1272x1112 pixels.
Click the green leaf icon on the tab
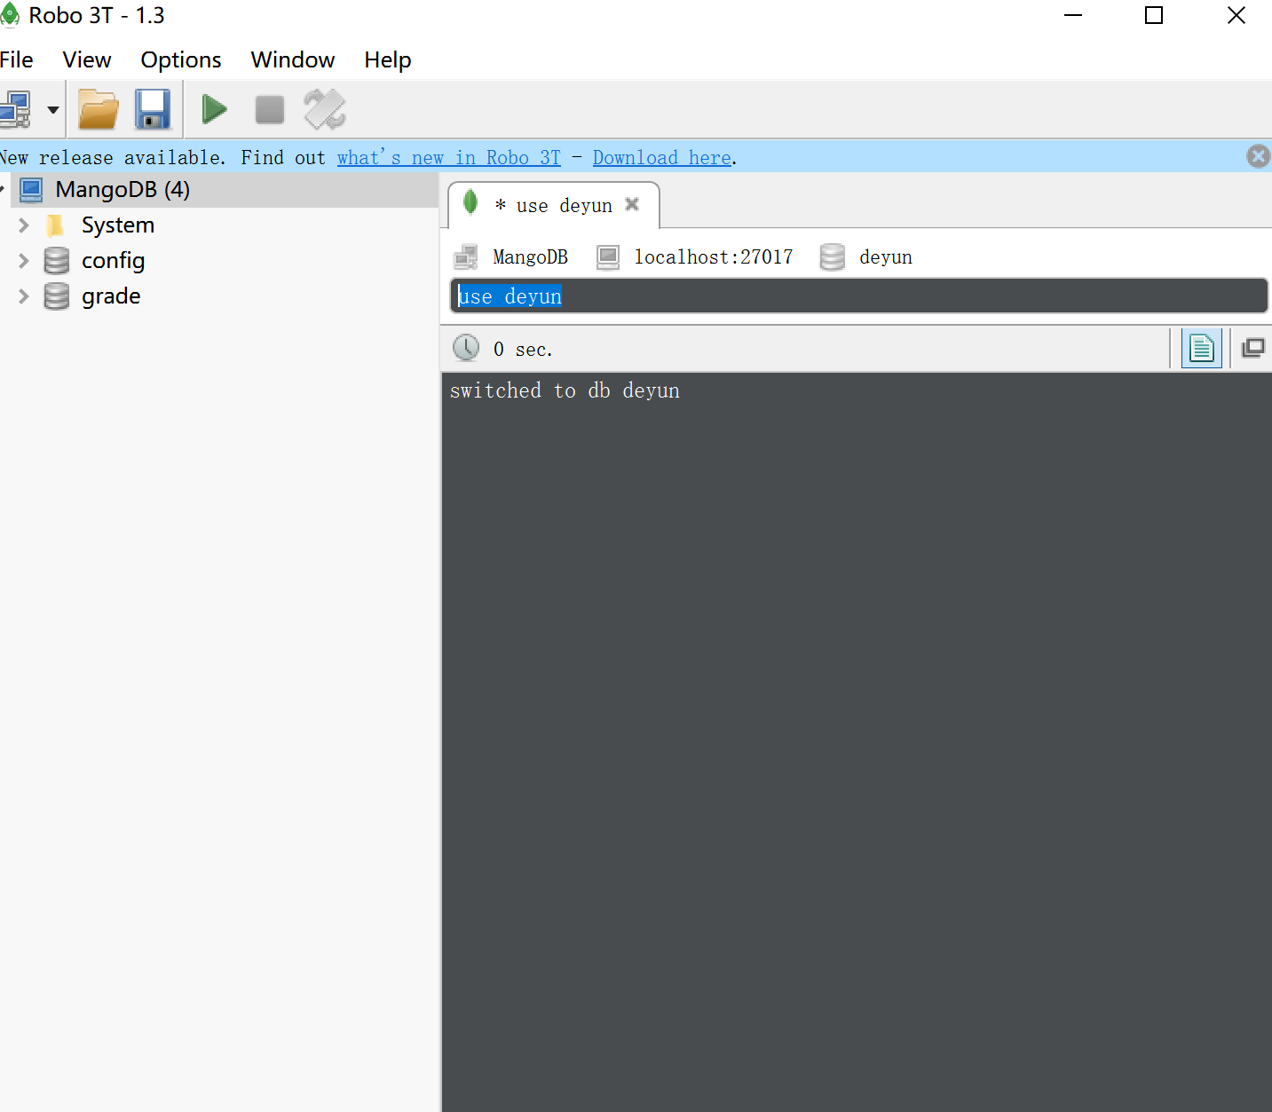[x=470, y=203]
